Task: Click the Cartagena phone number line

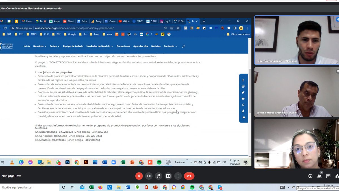Action: click(x=69, y=136)
